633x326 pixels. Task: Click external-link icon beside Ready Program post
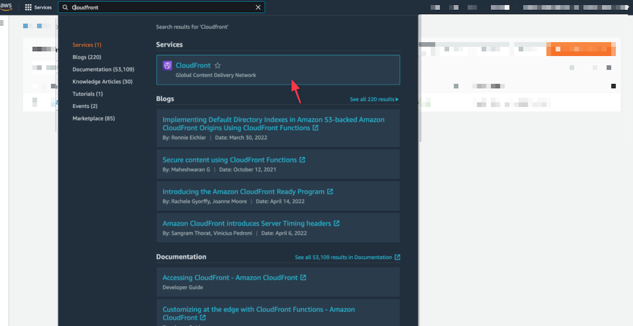330,191
